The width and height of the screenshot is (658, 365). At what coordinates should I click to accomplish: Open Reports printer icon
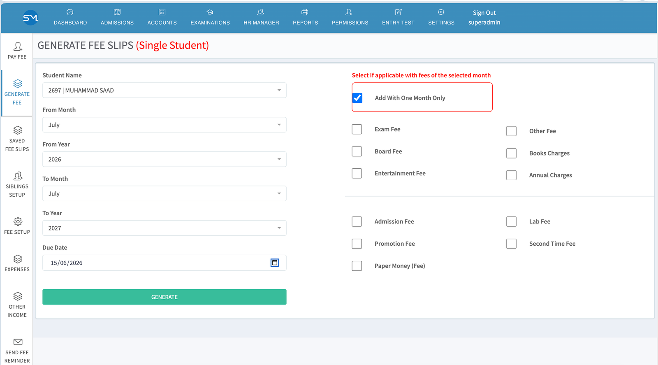tap(305, 12)
